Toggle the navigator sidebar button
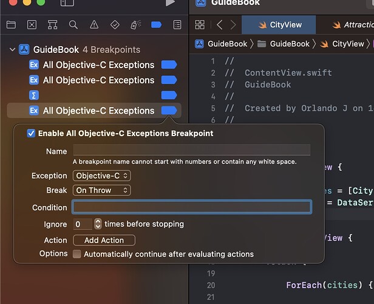Screen dimensions: 374x304 click(x=67, y=3)
